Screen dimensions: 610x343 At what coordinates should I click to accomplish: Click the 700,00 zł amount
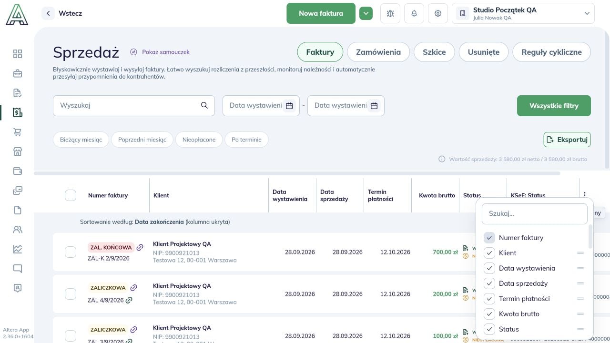click(445, 252)
